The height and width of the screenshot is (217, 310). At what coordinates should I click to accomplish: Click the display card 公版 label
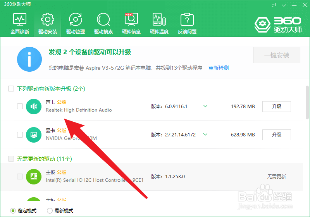[x=62, y=131]
